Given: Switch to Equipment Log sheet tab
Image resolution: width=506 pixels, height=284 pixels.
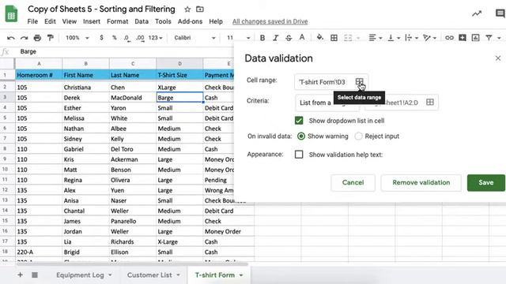Looking at the screenshot, I should 81,275.
